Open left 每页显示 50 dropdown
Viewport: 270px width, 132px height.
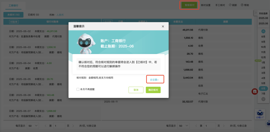33,126
